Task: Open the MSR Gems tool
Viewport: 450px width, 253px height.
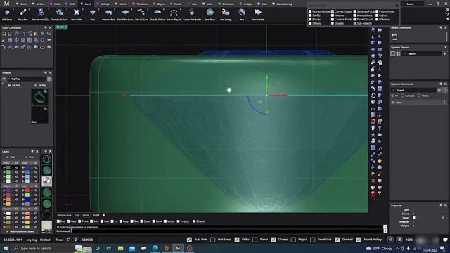Action: [7, 14]
